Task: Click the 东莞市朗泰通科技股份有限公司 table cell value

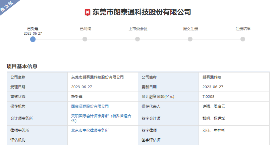Action: click(97, 77)
